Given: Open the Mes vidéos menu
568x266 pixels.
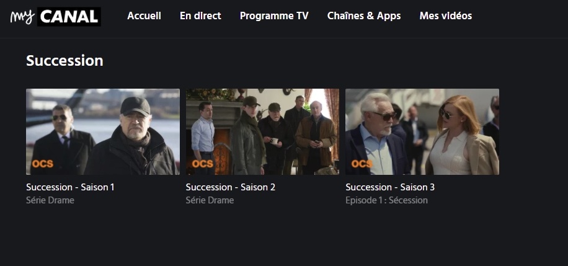Looking at the screenshot, I should (x=446, y=16).
